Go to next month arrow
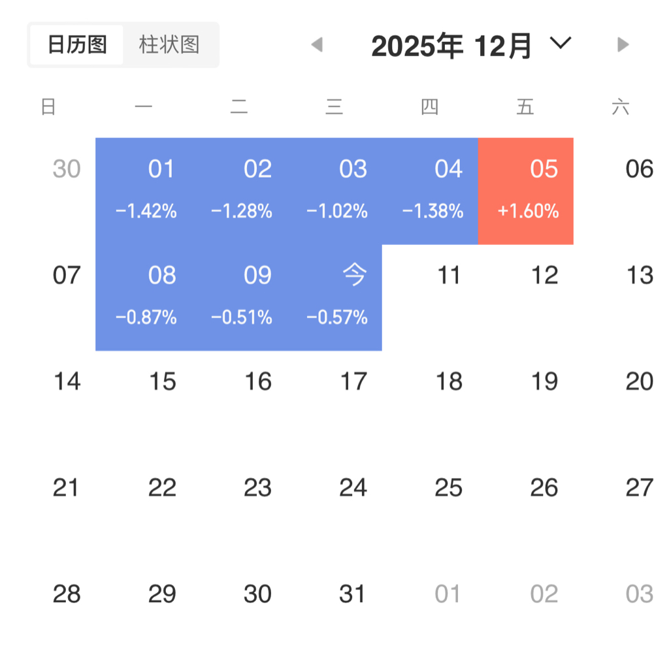669x646 pixels. pyautogui.click(x=623, y=44)
